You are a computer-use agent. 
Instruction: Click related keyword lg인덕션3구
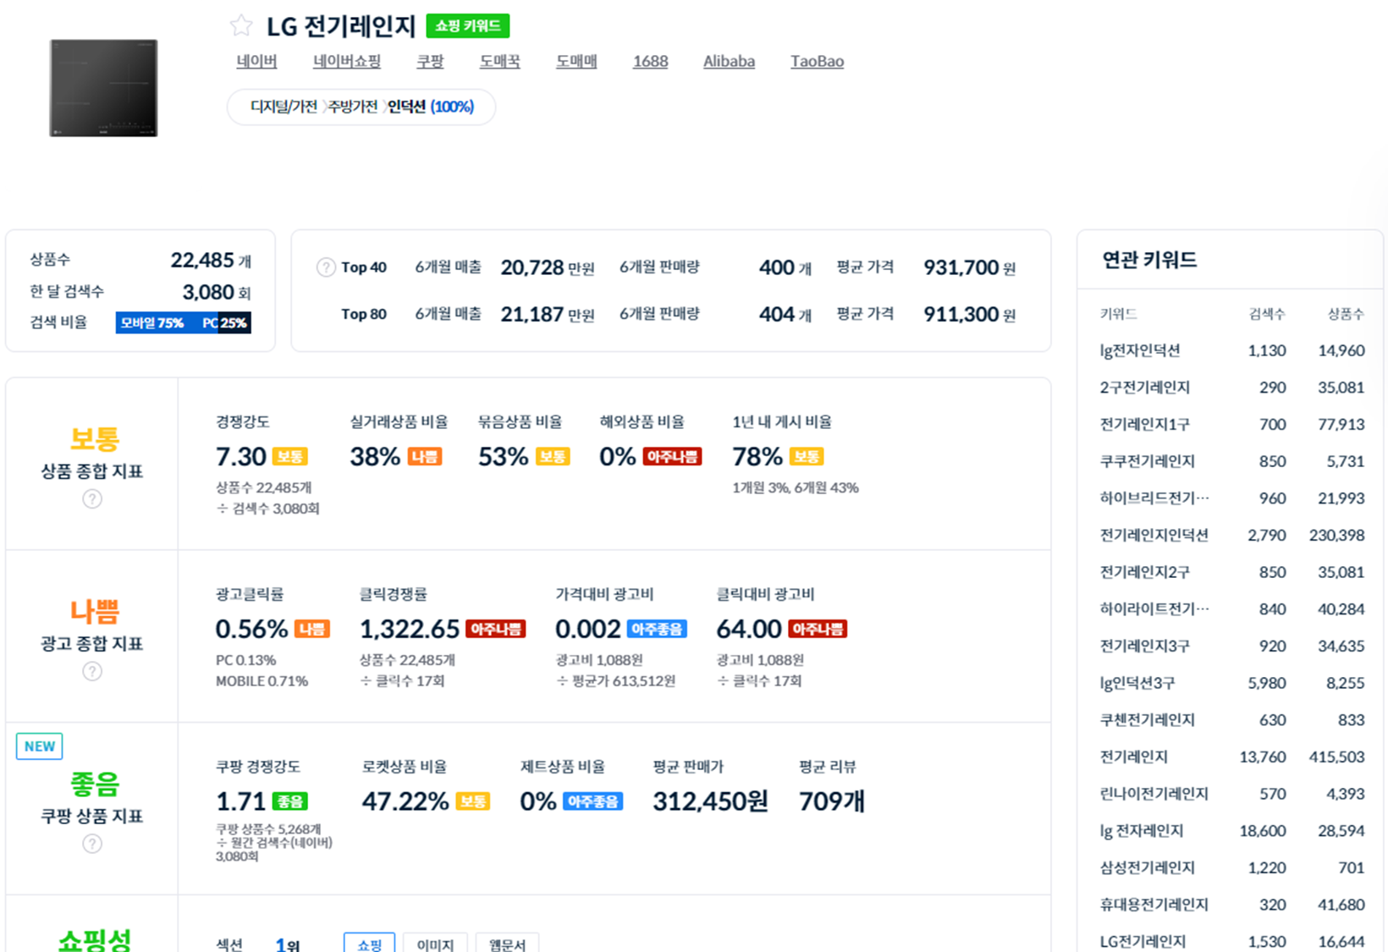pyautogui.click(x=1137, y=683)
